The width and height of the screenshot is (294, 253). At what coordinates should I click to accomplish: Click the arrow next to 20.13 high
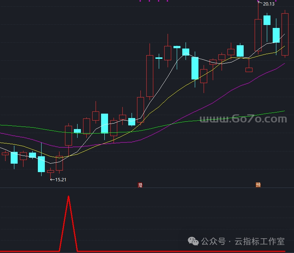[x=260, y=3]
